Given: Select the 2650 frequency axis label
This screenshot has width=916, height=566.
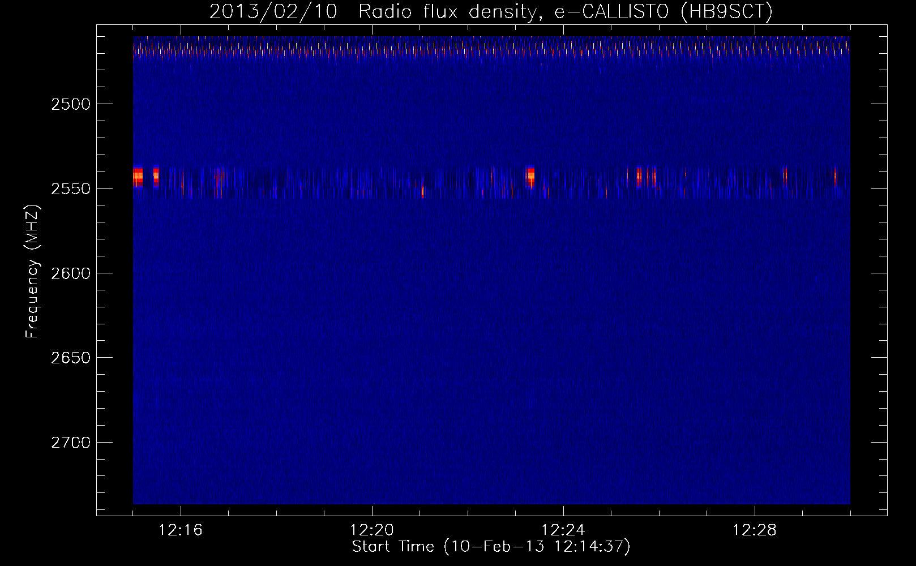Looking at the screenshot, I should [x=71, y=358].
